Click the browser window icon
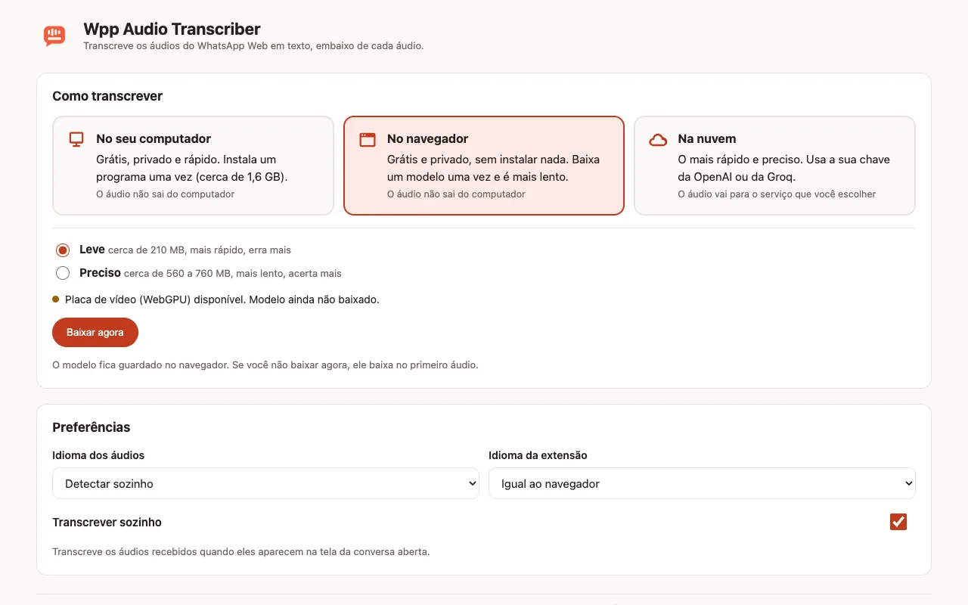 [x=368, y=139]
